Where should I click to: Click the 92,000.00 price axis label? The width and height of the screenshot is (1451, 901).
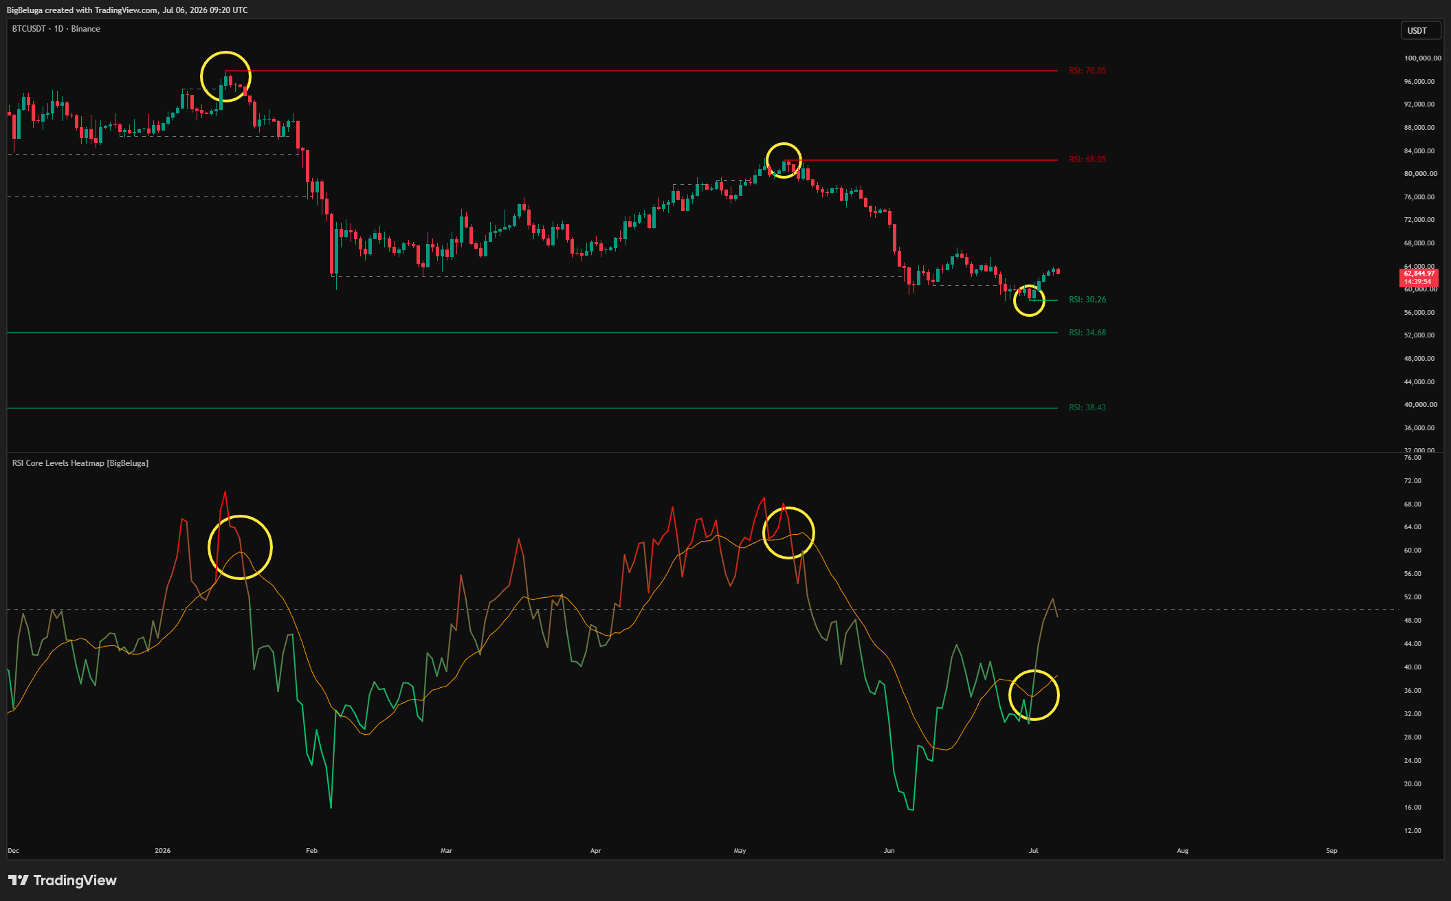click(x=1419, y=104)
